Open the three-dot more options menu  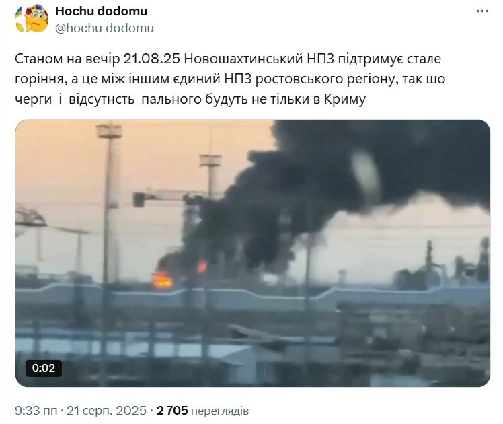pyautogui.click(x=482, y=11)
